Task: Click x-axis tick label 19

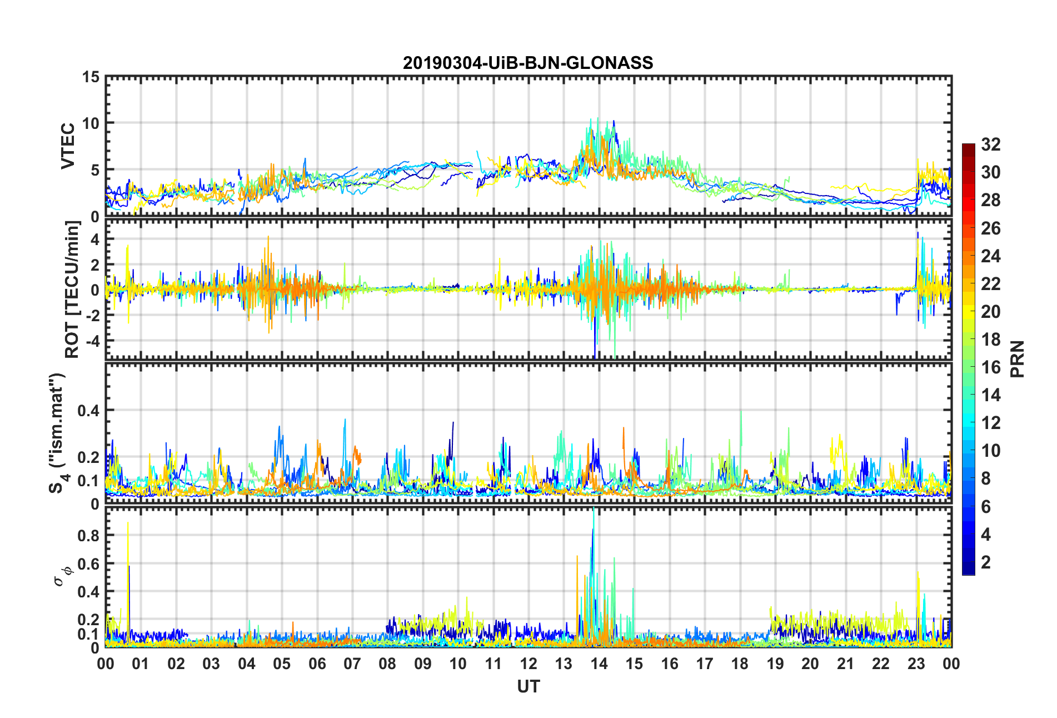Action: pyautogui.click(x=775, y=664)
